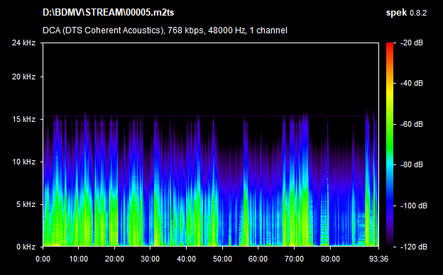443x275 pixels.
Task: Click the 20 kHz frequency axis label
Action: [23, 77]
